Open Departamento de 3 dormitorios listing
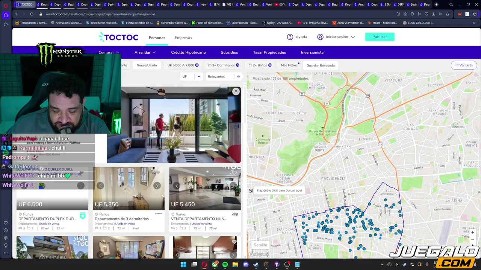 (x=124, y=219)
